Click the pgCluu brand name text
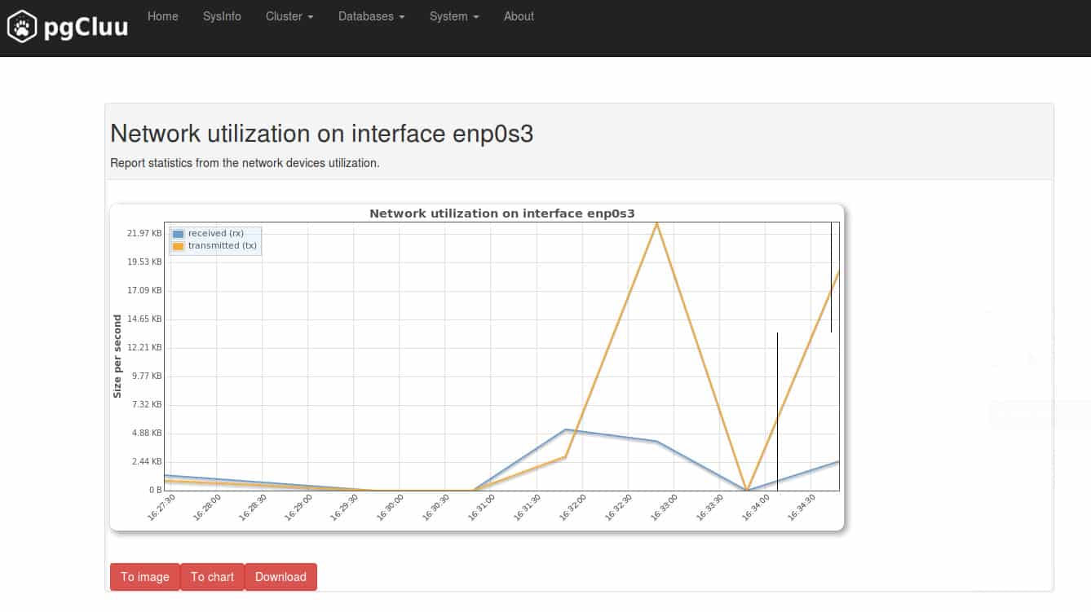 pos(86,28)
